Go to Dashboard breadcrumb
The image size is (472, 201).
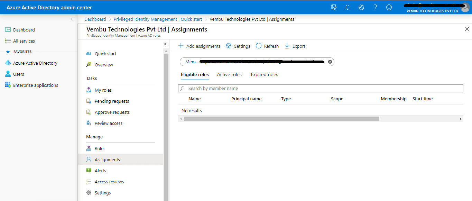[95, 19]
